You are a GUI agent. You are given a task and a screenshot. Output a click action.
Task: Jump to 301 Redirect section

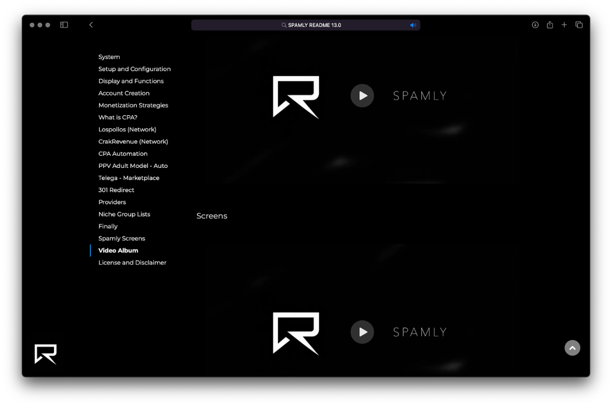(x=116, y=190)
